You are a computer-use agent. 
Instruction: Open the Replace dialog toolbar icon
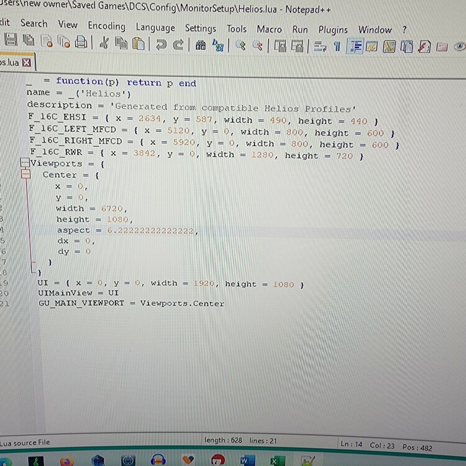coord(218,45)
